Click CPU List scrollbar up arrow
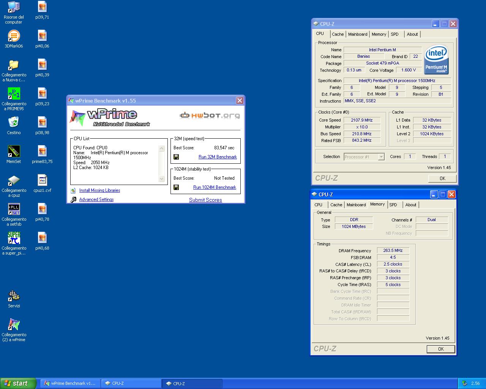The height and width of the screenshot is (389, 486). tap(162, 149)
